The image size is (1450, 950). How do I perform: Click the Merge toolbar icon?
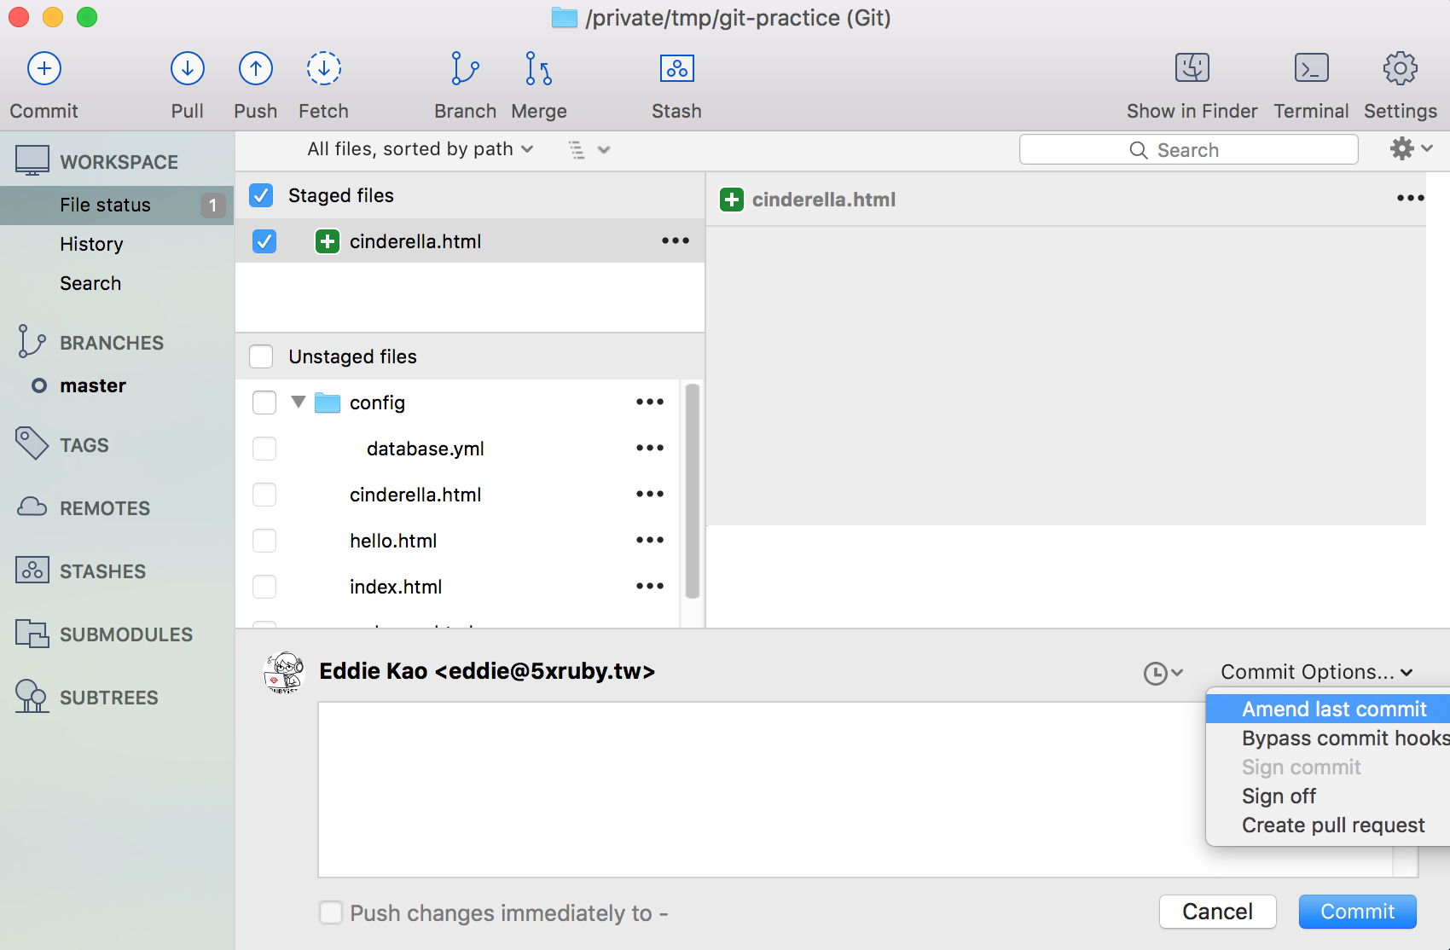click(538, 69)
